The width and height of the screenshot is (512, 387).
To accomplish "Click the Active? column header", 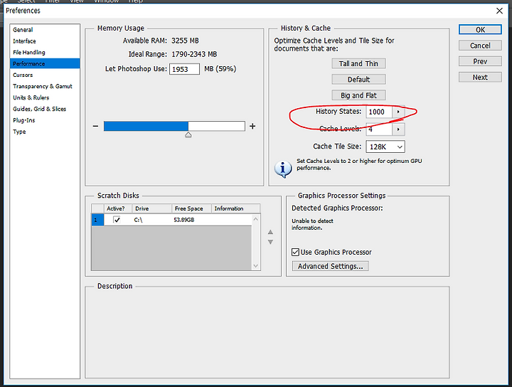I will (x=118, y=208).
